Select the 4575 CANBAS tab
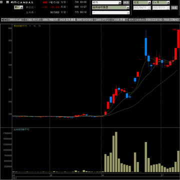The width and height of the screenshot is (180, 180). [x=136, y=19]
